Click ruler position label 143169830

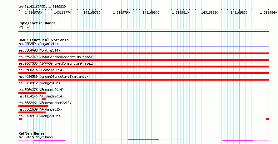pos(239,12)
